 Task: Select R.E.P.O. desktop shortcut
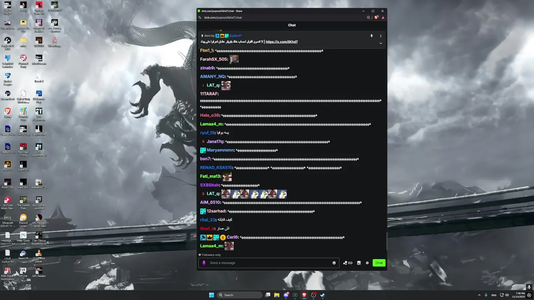8,166
